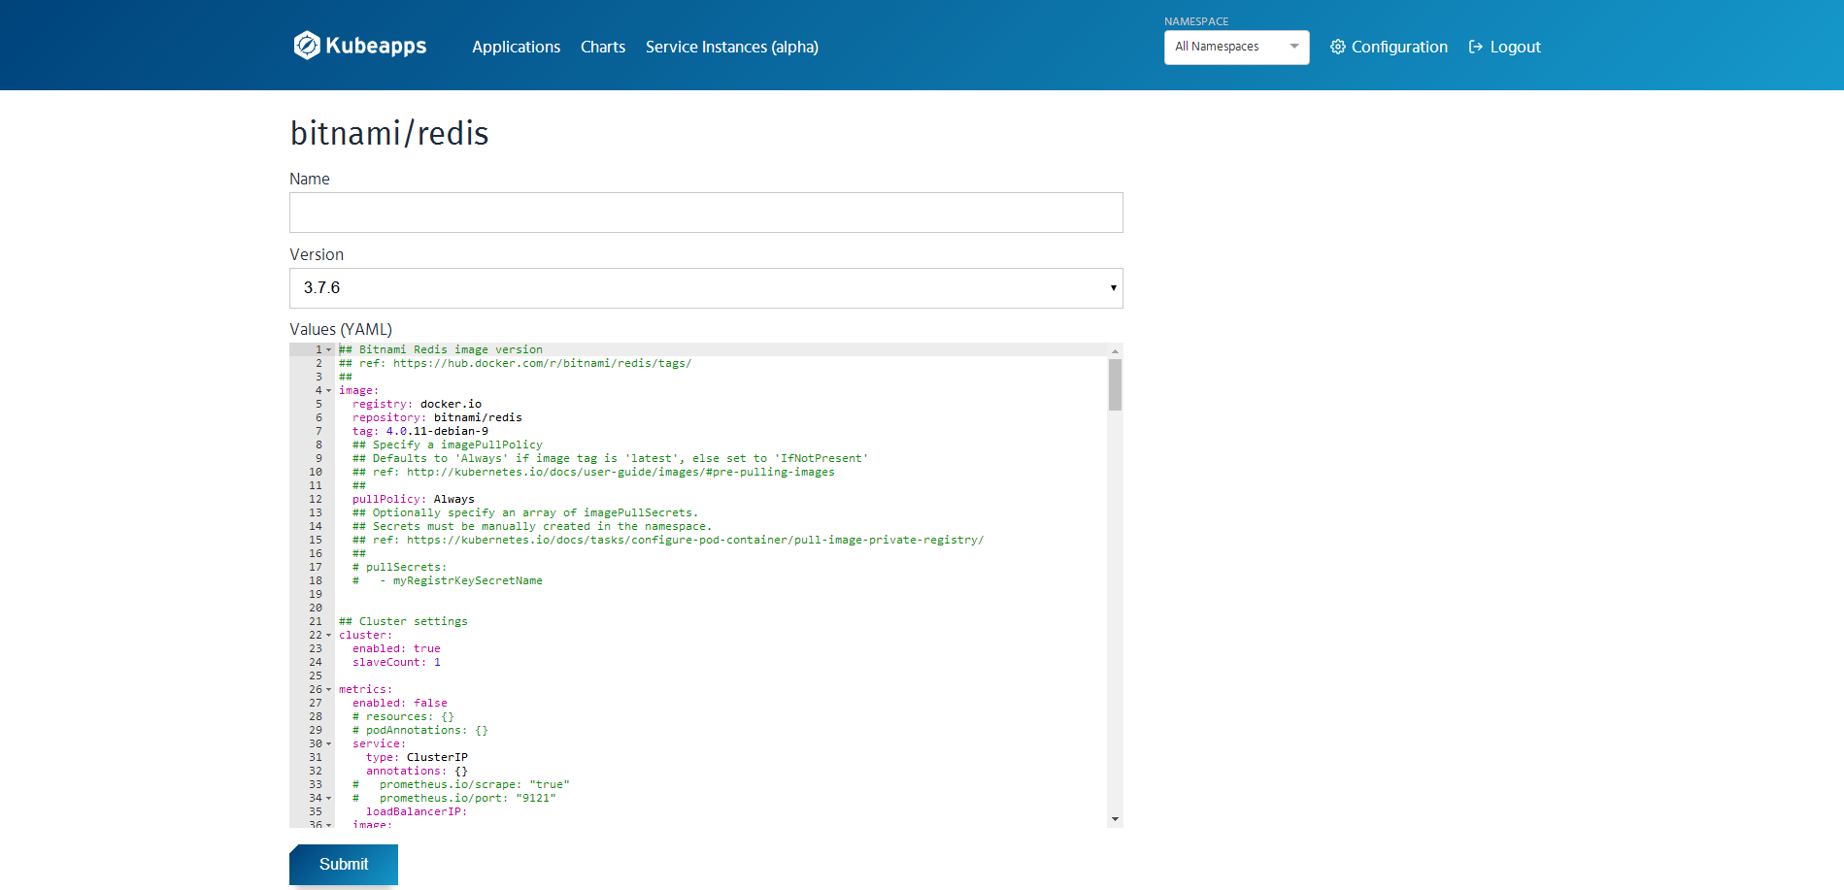
Task: Click 'true' on the cluster enabled line
Action: point(427,648)
